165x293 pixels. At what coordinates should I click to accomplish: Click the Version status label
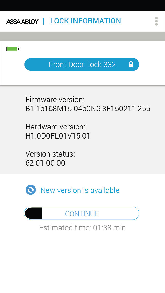pos(50,154)
